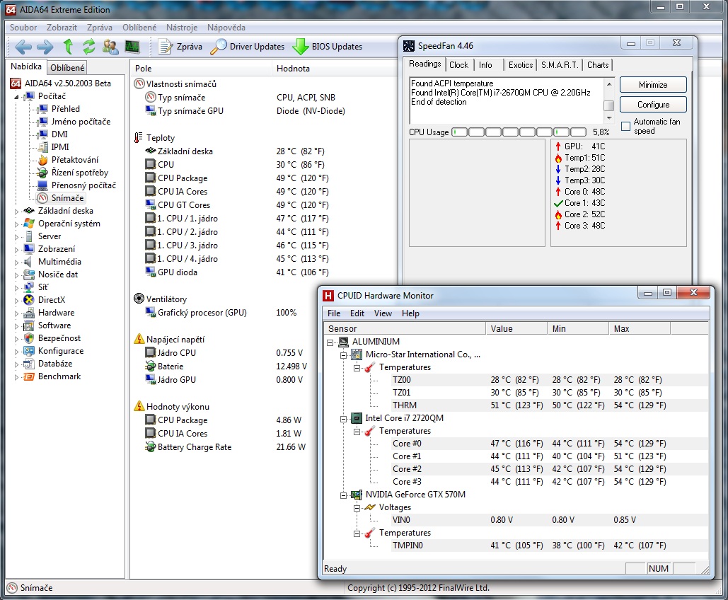Enable Automatic fan speed checkbox
The height and width of the screenshot is (600, 728).
(x=625, y=127)
